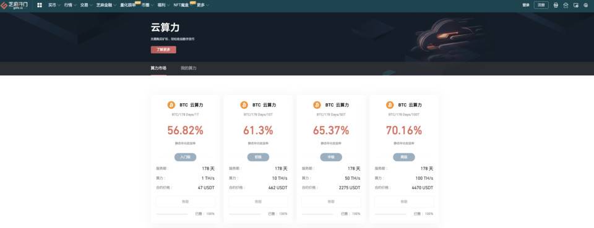
Task: Click the Bitcoin icon on the 50T card
Action: [x=317, y=105]
